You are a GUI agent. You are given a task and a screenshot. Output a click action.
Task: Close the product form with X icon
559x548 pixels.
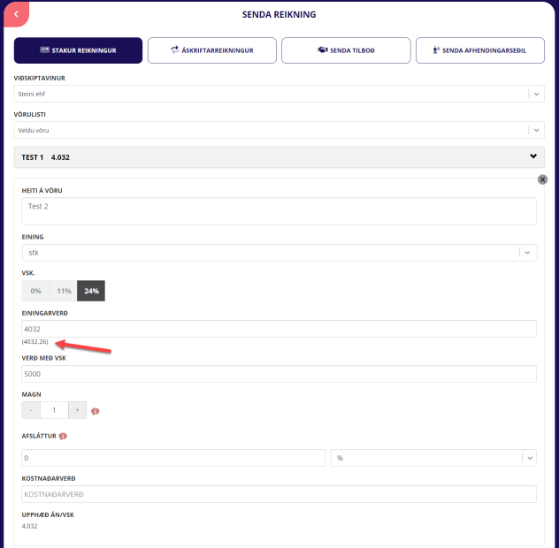pyautogui.click(x=542, y=179)
